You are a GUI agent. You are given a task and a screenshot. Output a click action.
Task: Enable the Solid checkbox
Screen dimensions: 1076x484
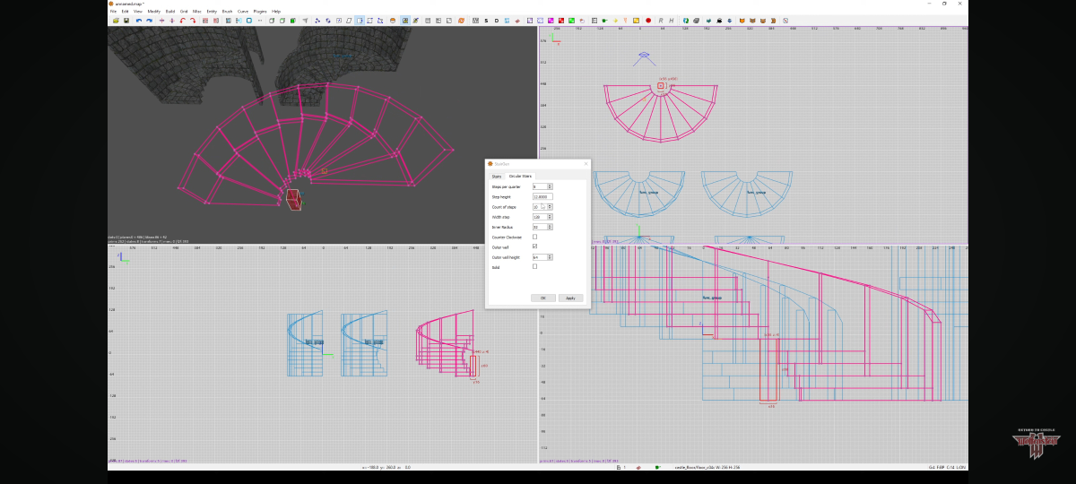click(x=535, y=266)
